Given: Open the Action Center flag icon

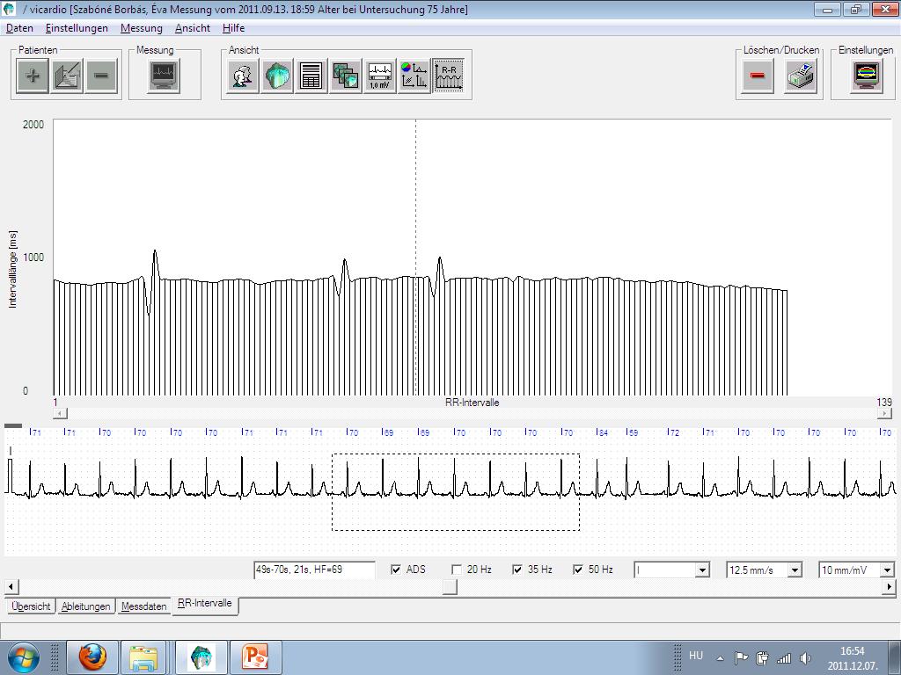Looking at the screenshot, I should (742, 658).
